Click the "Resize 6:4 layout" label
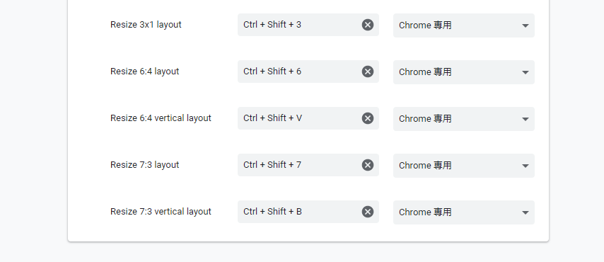 (x=144, y=72)
